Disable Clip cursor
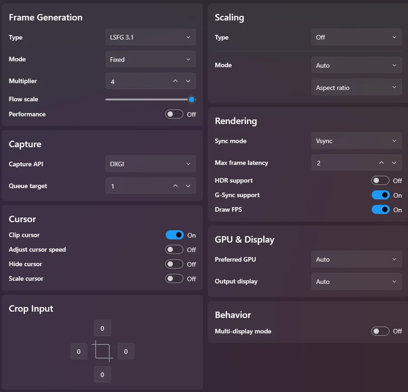The height and width of the screenshot is (392, 408). click(x=174, y=235)
